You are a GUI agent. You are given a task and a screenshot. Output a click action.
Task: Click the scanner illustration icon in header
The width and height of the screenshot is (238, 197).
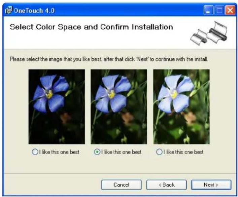pos(209,33)
